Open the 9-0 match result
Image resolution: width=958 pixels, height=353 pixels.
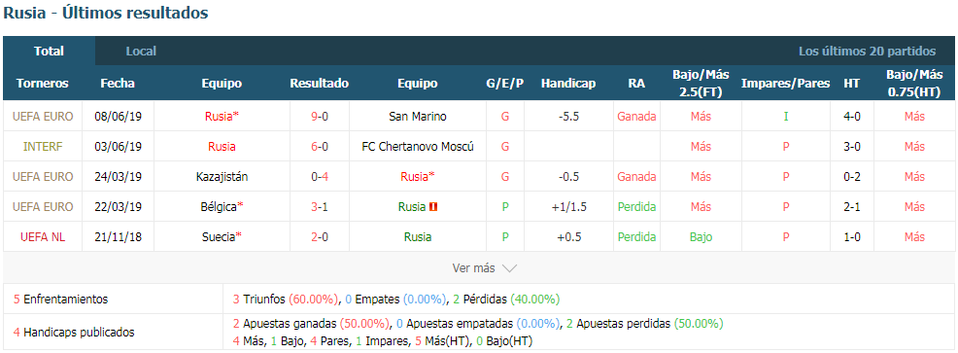coord(320,117)
